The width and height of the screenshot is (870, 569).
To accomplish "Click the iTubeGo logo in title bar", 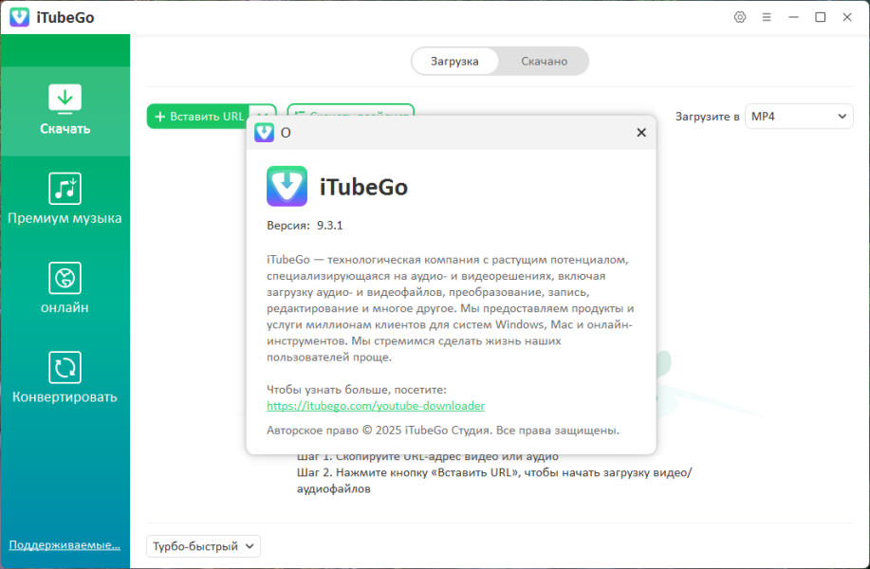I will 19,17.
